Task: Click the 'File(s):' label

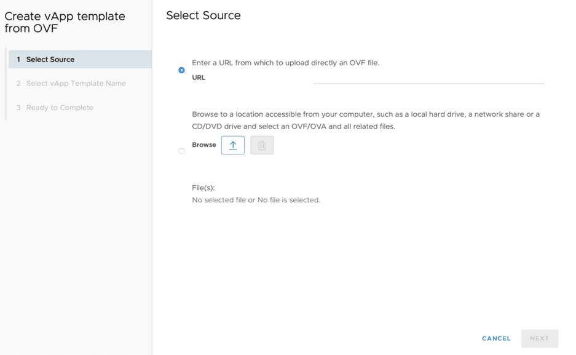Action: tap(203, 188)
